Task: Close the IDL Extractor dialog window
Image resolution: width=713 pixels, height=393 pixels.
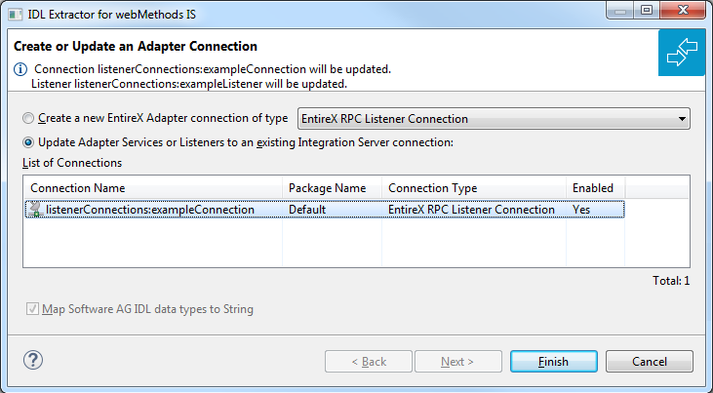Action: click(x=683, y=10)
